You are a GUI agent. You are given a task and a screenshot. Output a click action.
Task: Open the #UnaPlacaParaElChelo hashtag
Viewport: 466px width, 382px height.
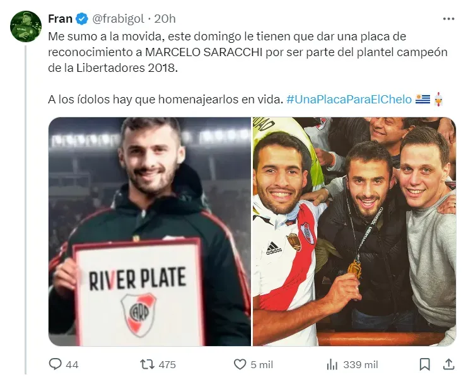(x=349, y=99)
